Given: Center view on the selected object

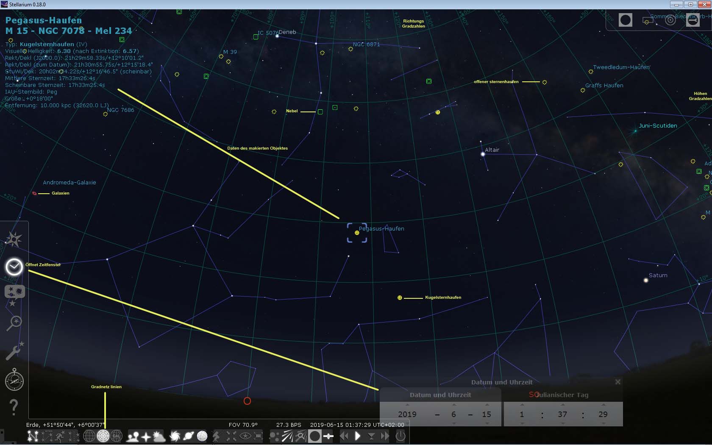Looking at the screenshot, I should point(231,436).
